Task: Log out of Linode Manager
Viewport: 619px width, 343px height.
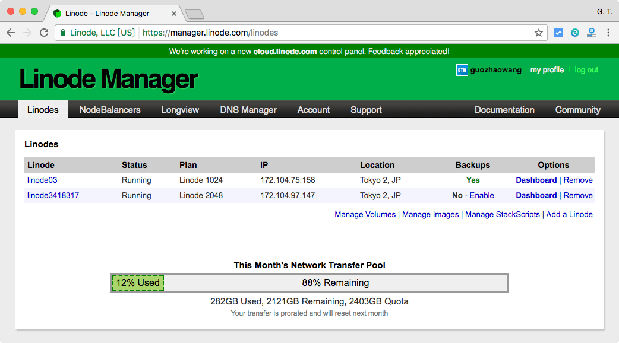Action: pyautogui.click(x=586, y=70)
